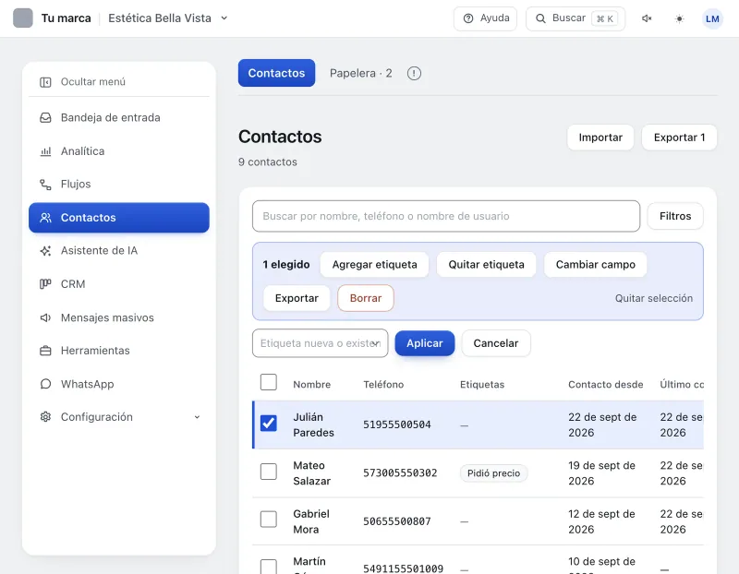The width and height of the screenshot is (739, 574).
Task: Open Asistente de IA menu item
Action: pyautogui.click(x=119, y=250)
